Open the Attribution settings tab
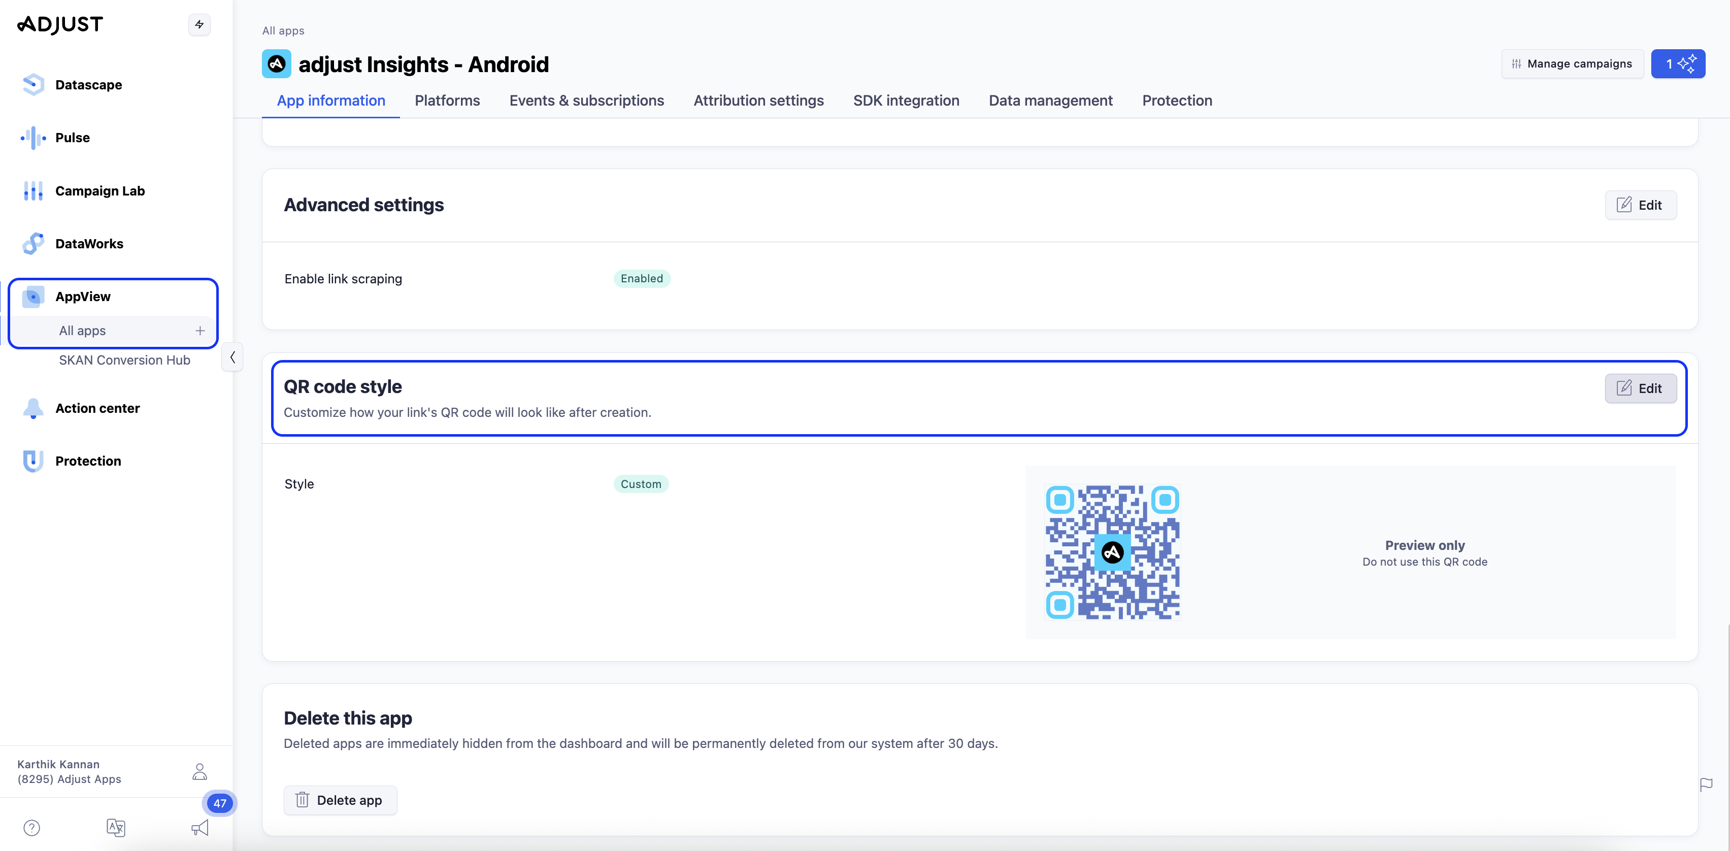The width and height of the screenshot is (1730, 851). coord(758,101)
